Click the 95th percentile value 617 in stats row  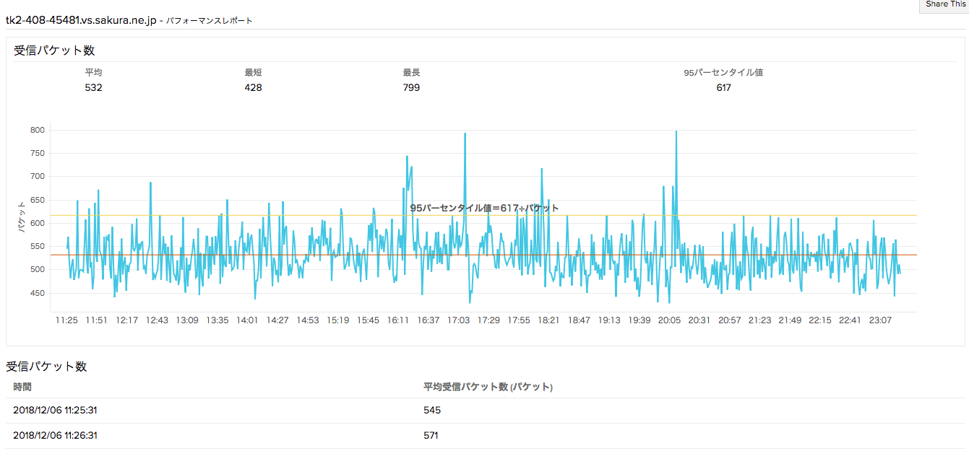pyautogui.click(x=723, y=88)
